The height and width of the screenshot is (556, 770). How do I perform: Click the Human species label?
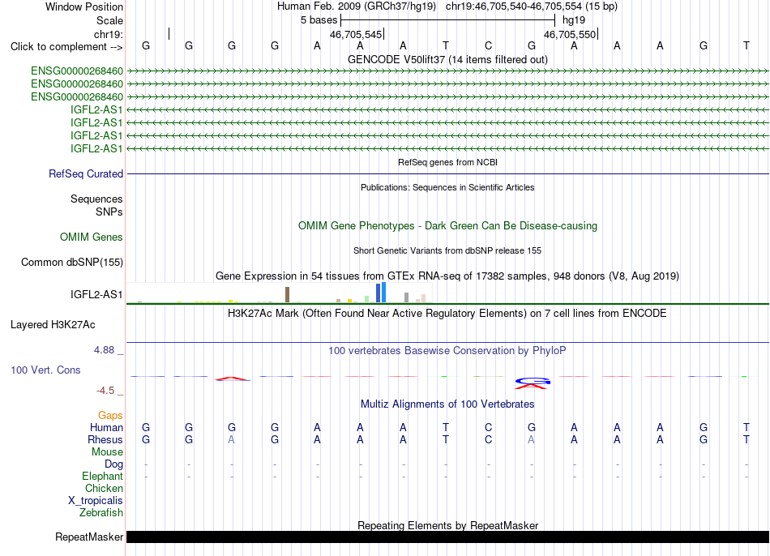[x=106, y=428]
